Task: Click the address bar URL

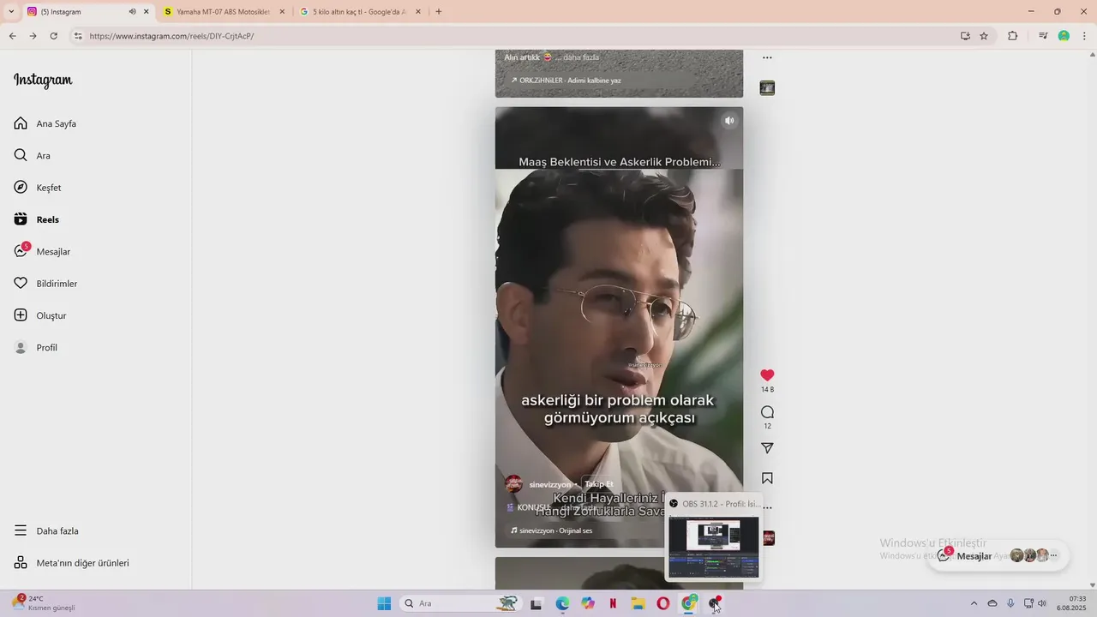Action: coord(171,36)
